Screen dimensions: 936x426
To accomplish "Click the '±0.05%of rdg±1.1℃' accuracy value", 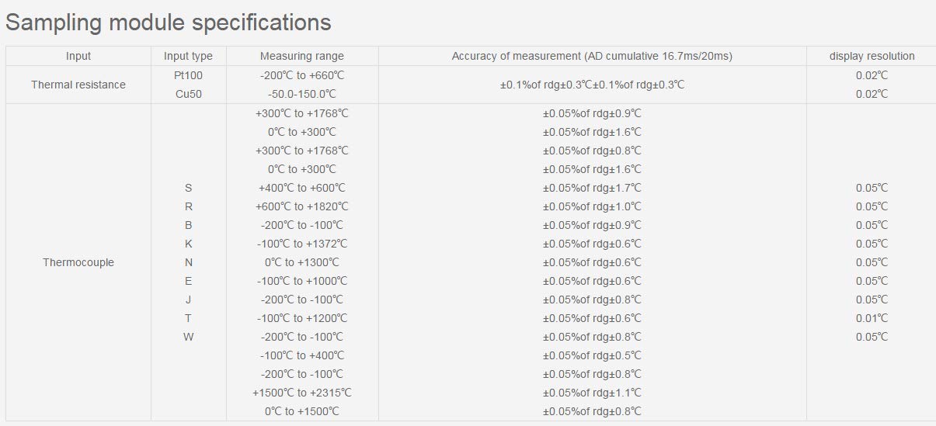I will click(x=592, y=393).
